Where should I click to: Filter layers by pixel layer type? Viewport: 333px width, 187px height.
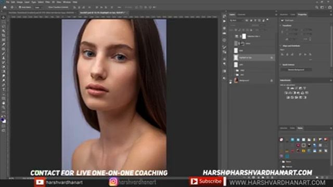(x=247, y=20)
